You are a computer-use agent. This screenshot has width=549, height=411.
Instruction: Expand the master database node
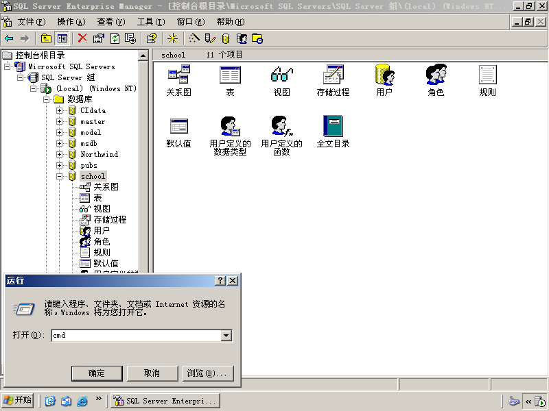59,122
